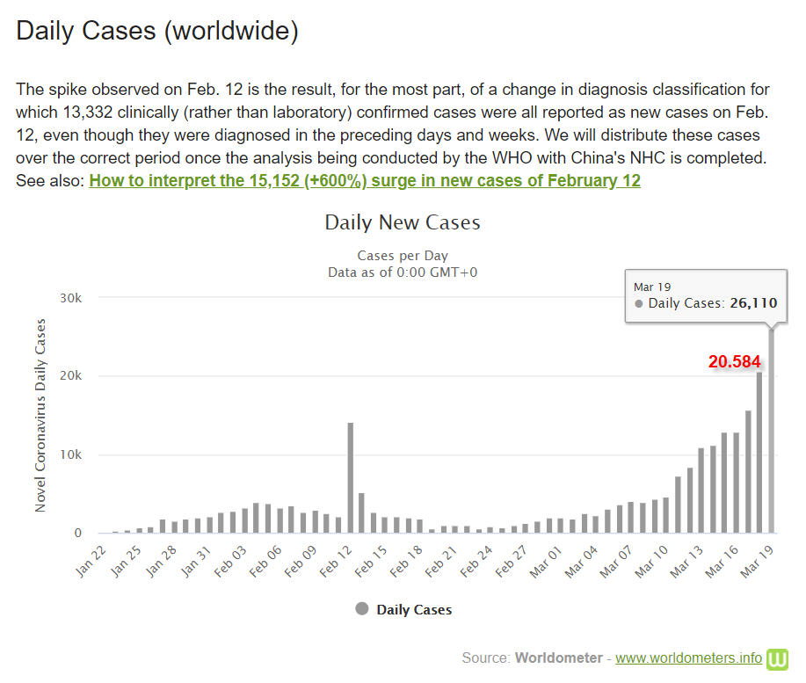The width and height of the screenshot is (806, 683).
Task: Click the red 20.584 annotation
Action: point(735,361)
